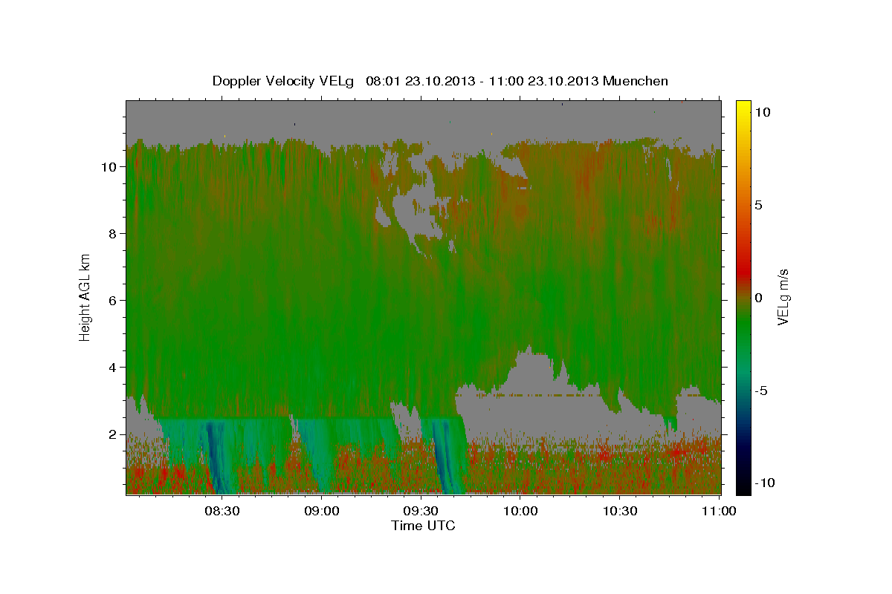Click the plot title 'Doppler Velocity VELg'
The height and width of the screenshot is (594, 892).
283,81
